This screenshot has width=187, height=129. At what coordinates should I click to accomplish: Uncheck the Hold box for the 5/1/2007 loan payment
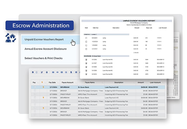[x=86, y=63]
